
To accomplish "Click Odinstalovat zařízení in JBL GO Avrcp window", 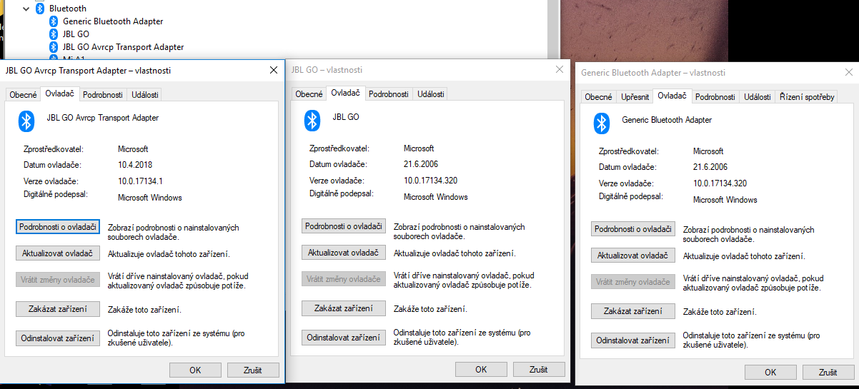I will click(58, 338).
